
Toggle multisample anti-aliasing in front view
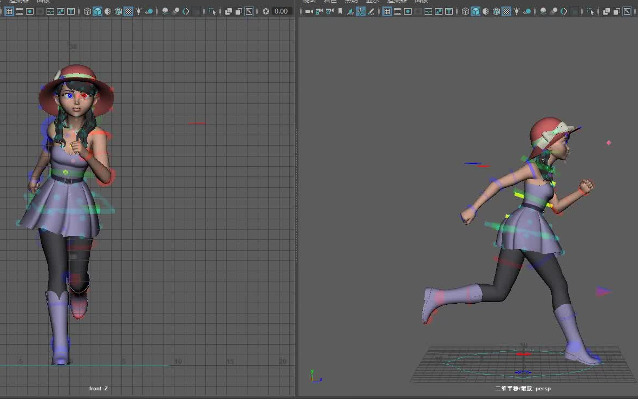(186, 11)
